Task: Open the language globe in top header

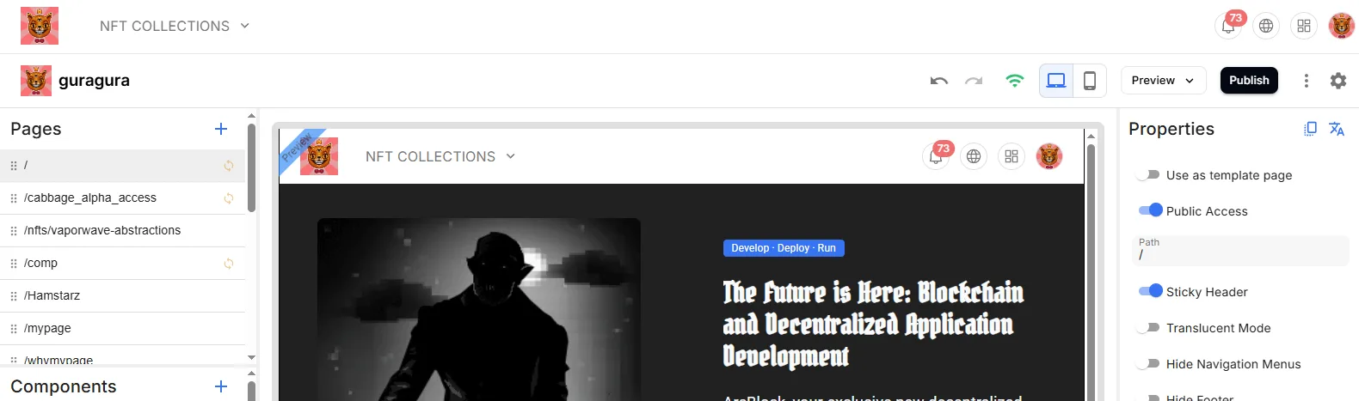Action: point(1266,26)
